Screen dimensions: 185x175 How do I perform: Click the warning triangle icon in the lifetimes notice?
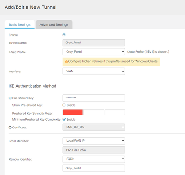(66, 61)
